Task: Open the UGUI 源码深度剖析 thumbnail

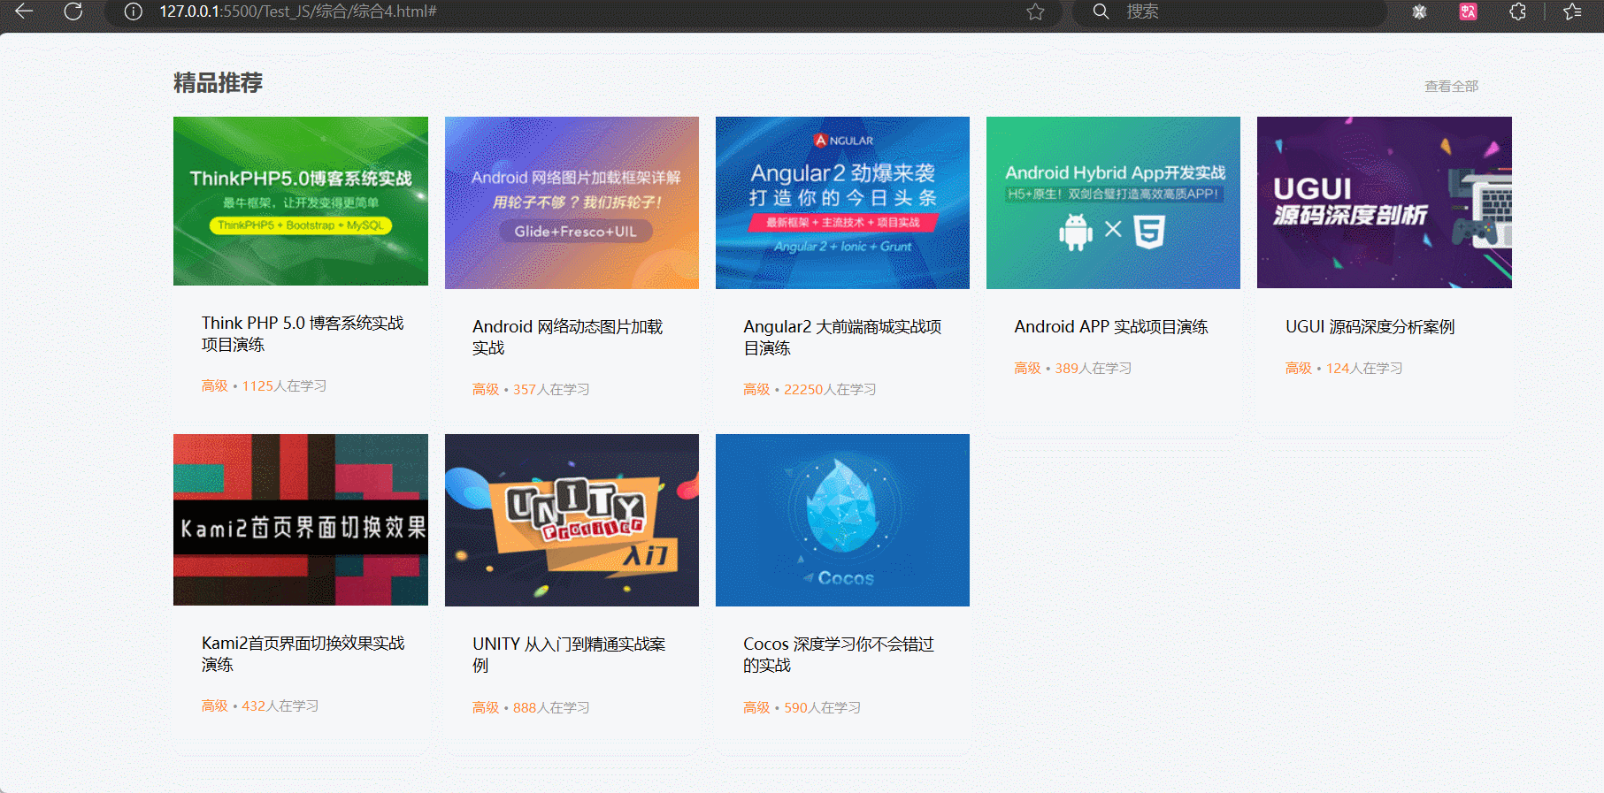Action: point(1384,202)
